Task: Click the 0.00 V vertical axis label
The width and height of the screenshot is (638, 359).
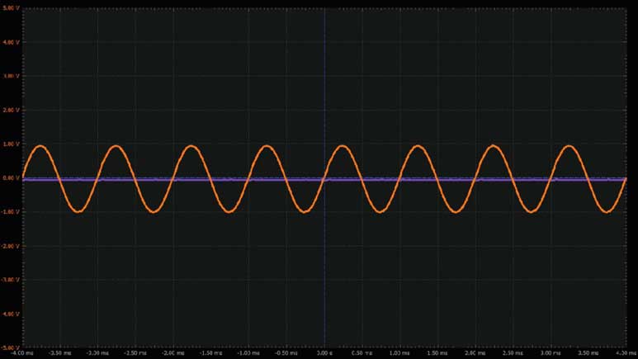Action: coord(9,177)
